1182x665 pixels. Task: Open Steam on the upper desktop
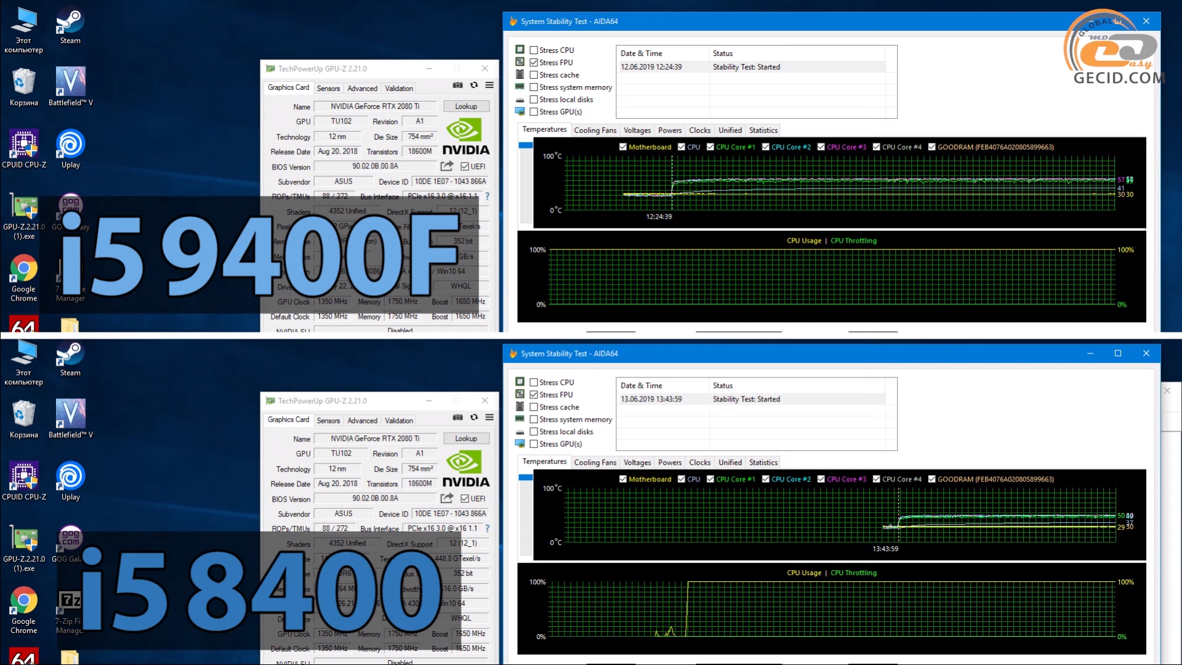click(x=70, y=26)
